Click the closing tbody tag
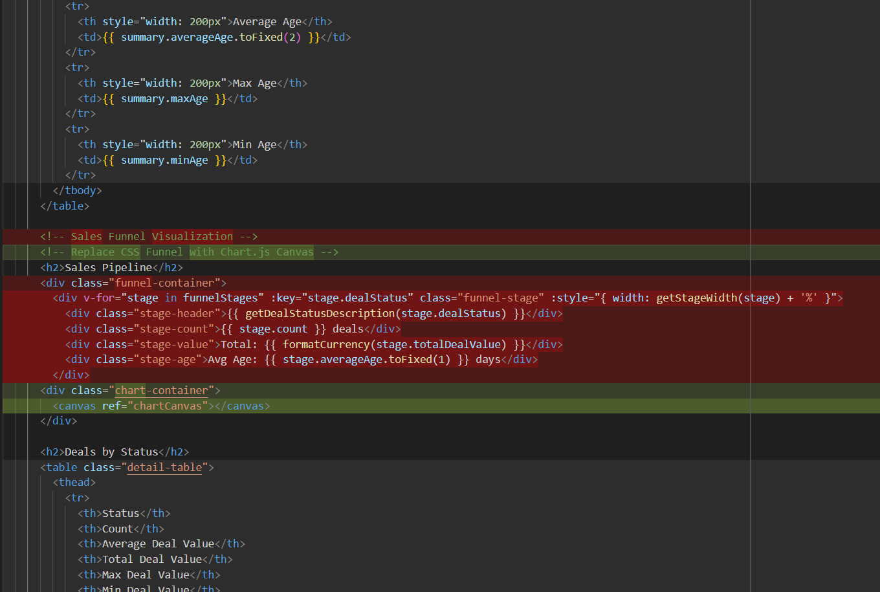 coord(76,190)
